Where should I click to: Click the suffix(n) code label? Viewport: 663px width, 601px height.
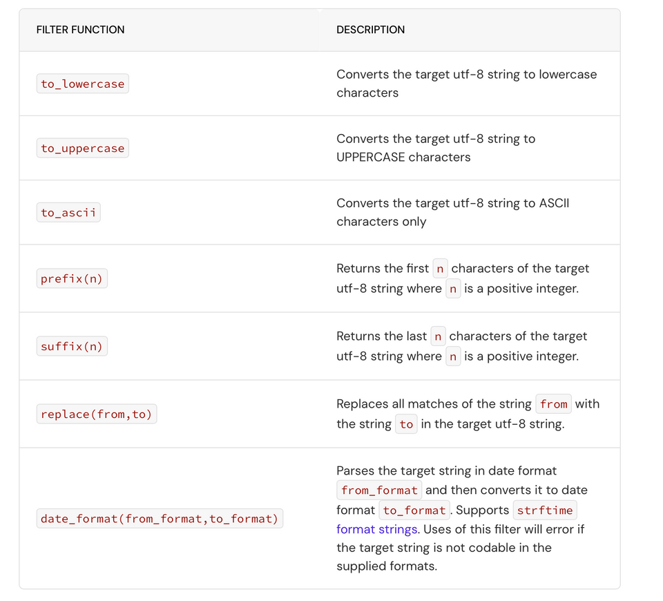[72, 347]
